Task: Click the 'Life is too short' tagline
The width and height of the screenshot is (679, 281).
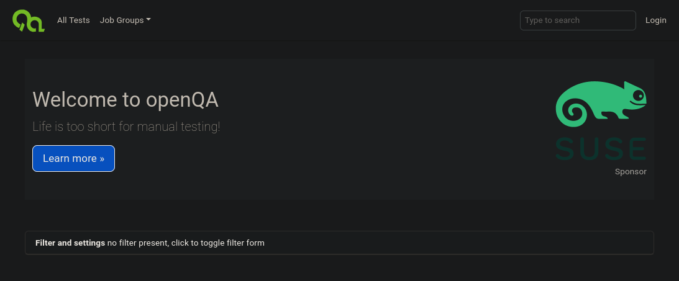Action: 126,127
